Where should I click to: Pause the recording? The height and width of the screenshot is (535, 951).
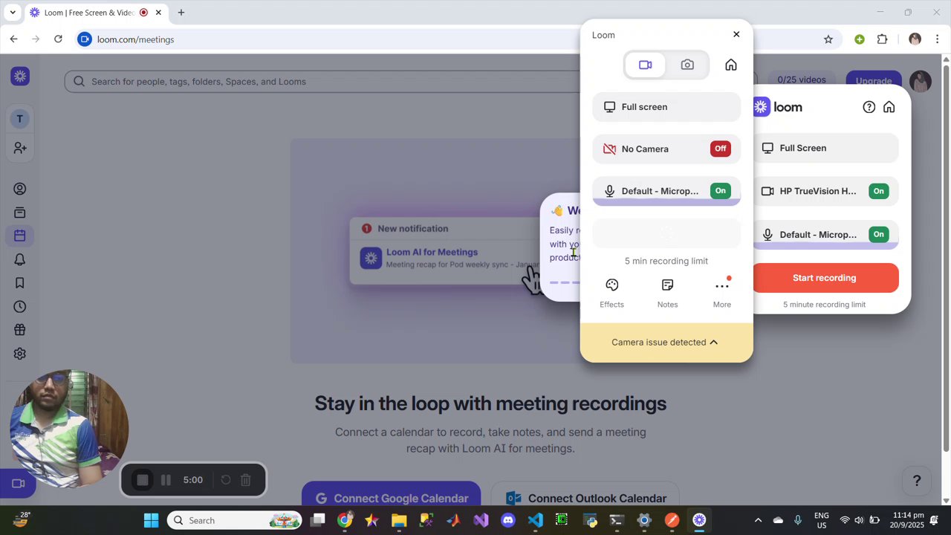click(166, 480)
